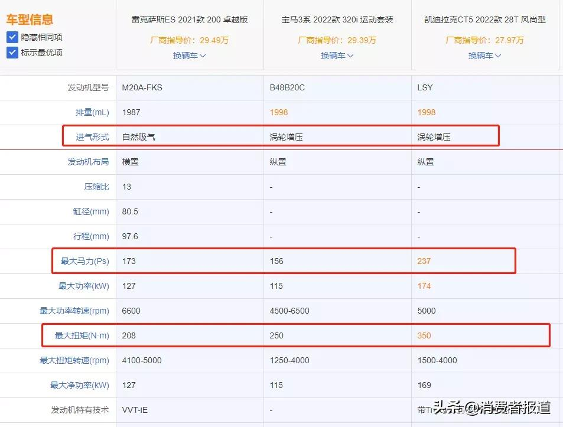The width and height of the screenshot is (563, 427).
Task: Click the 车型信息 heading
Action: coord(30,19)
